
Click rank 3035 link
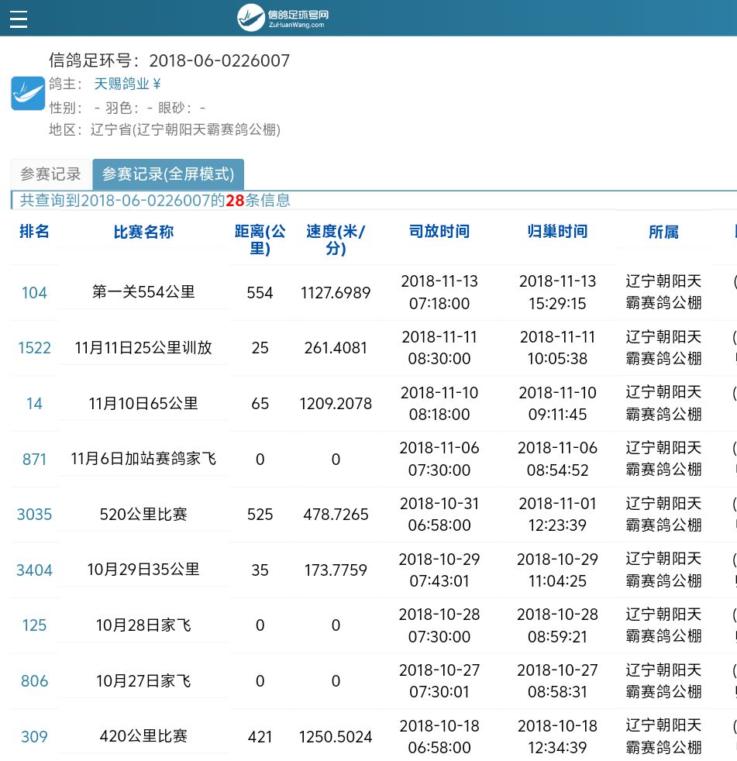point(34,515)
